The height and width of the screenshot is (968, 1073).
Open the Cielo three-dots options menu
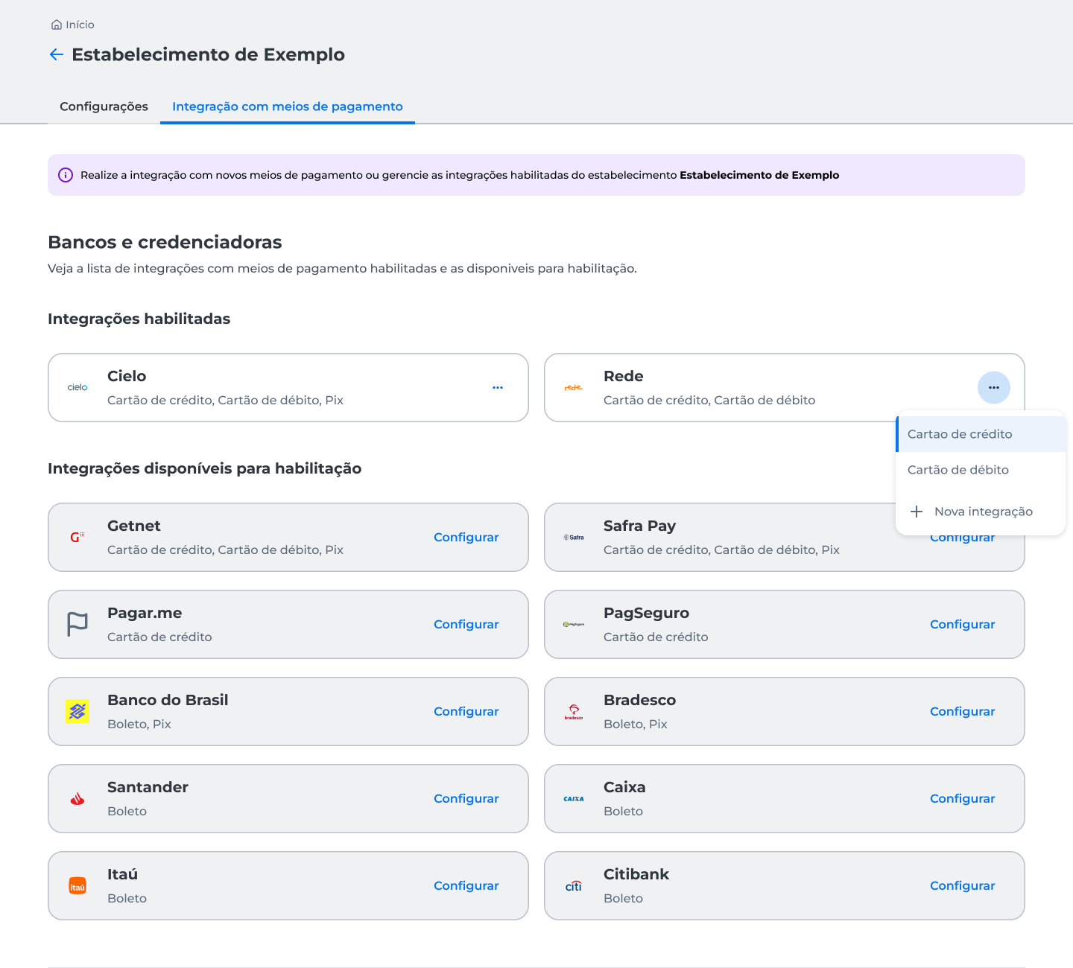pyautogui.click(x=498, y=387)
